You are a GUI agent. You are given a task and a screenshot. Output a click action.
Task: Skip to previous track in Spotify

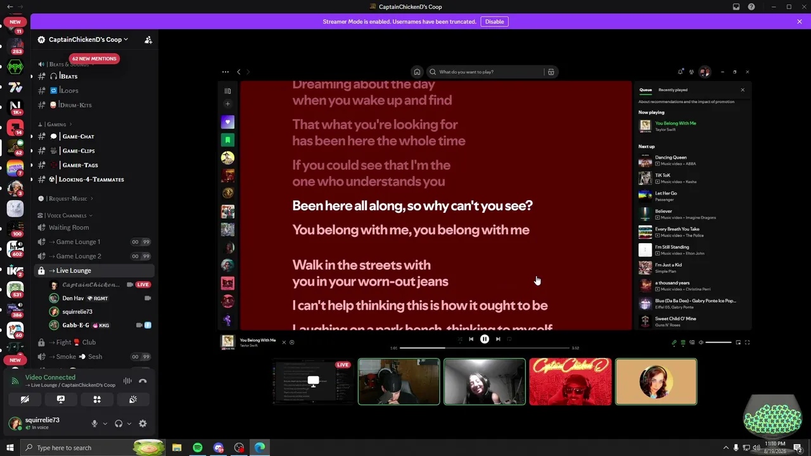coord(471,339)
